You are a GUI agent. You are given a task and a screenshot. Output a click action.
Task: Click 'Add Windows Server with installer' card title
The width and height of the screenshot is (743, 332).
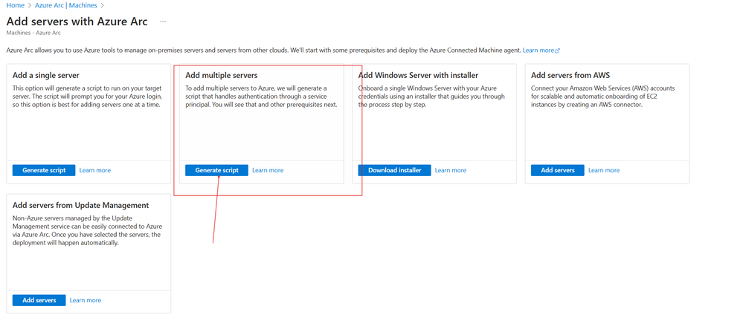click(x=419, y=75)
